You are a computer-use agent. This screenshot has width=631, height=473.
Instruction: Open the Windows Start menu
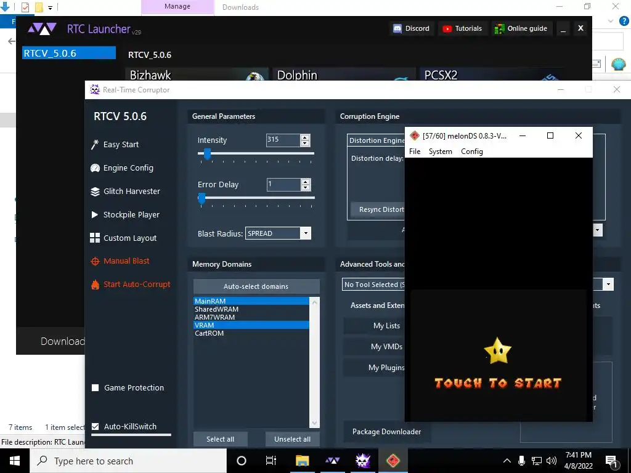15,461
